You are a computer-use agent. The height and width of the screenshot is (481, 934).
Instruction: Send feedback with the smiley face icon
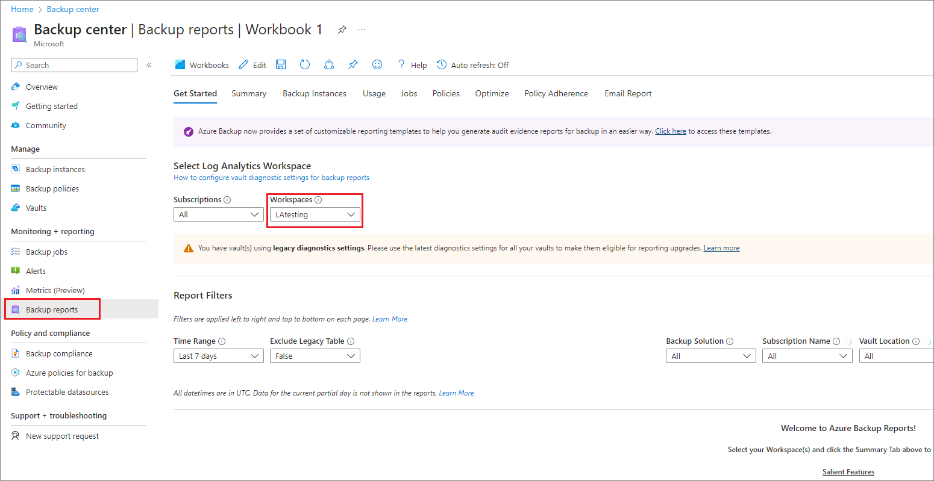click(377, 64)
